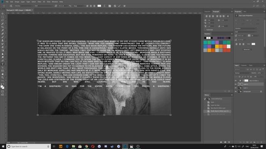This screenshot has height=149, width=266.
Task: Select the Zoom tool
Action: 2,77
